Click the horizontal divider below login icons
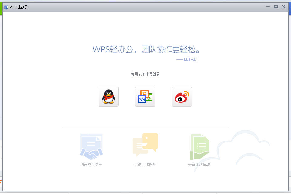Viewport: 291px width, 194px height. (145, 127)
